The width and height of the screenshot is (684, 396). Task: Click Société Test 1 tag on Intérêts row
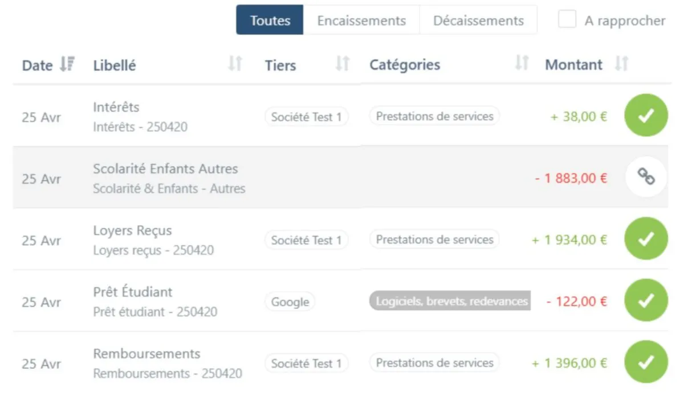306,117
